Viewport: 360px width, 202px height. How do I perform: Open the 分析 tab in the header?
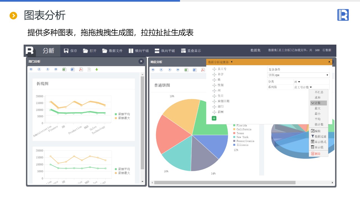(x=48, y=51)
